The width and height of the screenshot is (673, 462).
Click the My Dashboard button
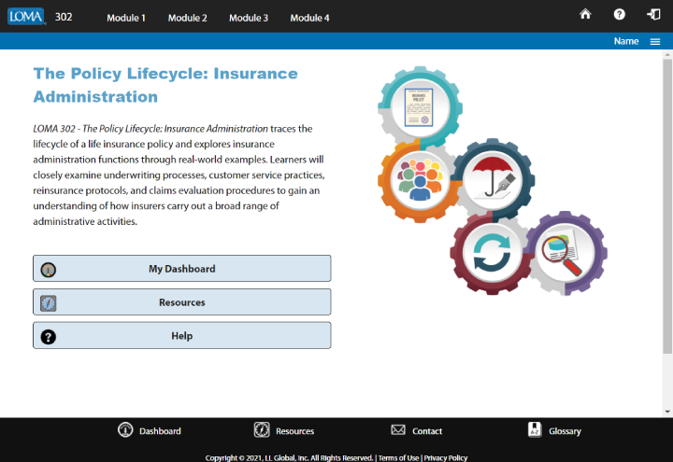tap(182, 269)
